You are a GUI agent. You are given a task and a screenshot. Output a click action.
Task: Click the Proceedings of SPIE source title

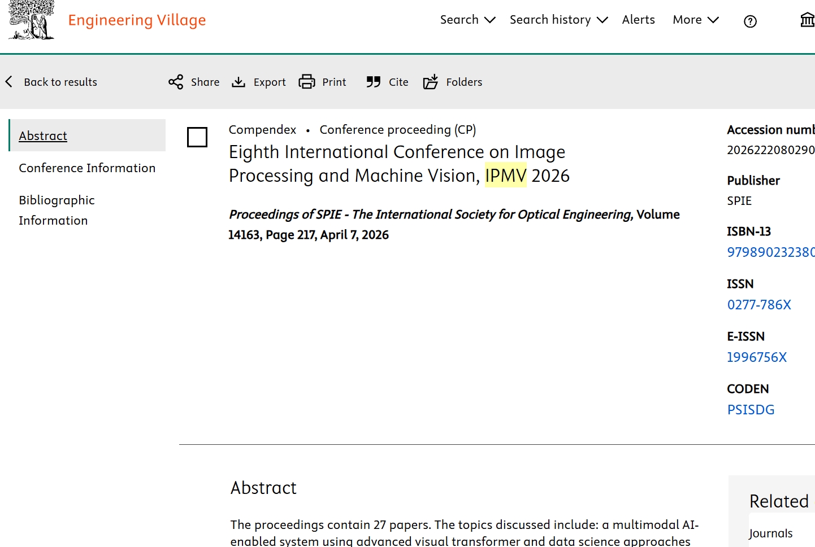[x=431, y=215]
